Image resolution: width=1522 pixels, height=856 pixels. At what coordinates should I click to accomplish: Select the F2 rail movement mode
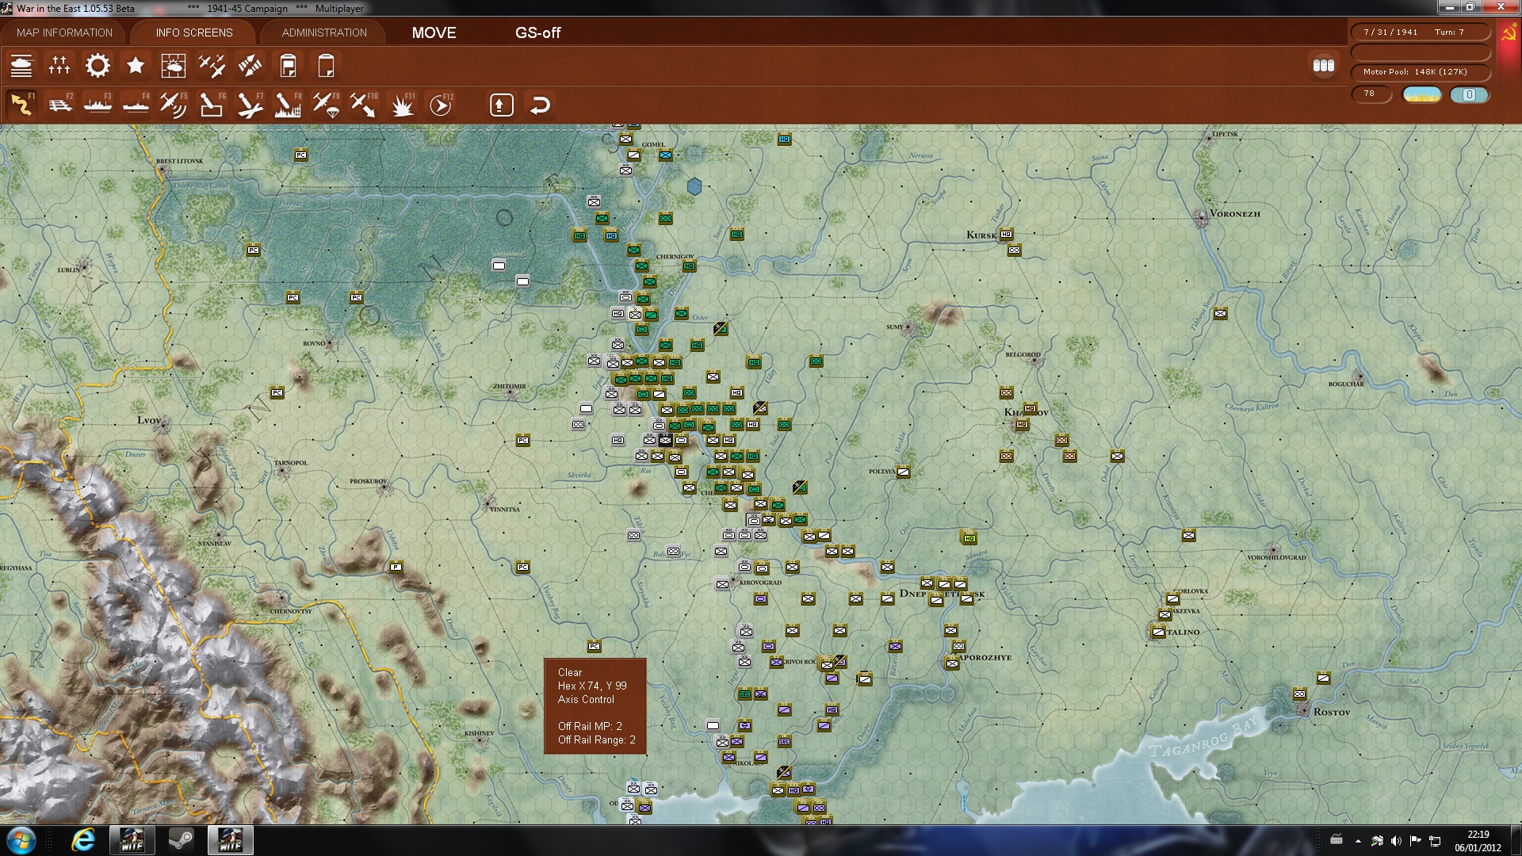59,105
